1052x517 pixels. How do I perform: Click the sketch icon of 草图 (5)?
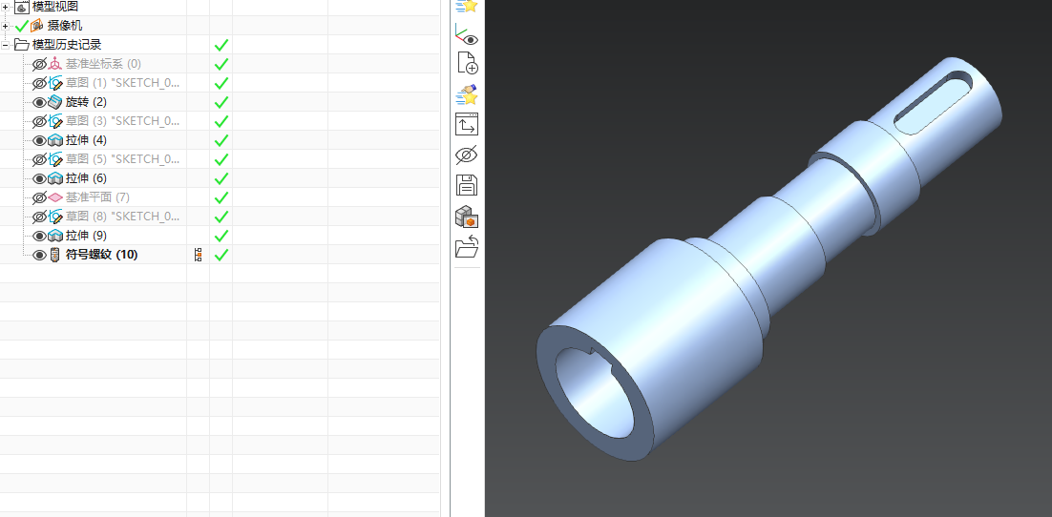(x=55, y=159)
